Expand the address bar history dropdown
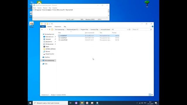The image size is (187, 105). pos(128,29)
